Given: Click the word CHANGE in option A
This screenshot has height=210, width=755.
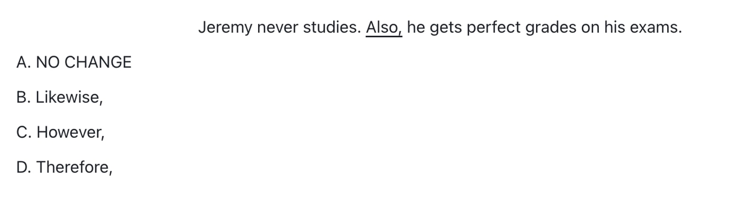Looking at the screenshot, I should [98, 62].
